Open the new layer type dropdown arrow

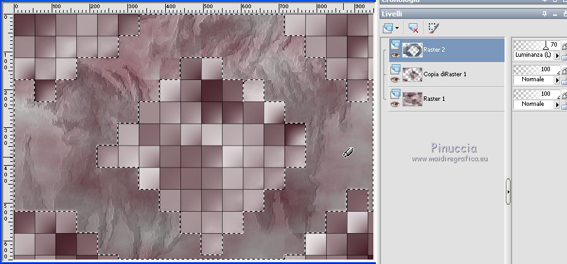tap(397, 28)
